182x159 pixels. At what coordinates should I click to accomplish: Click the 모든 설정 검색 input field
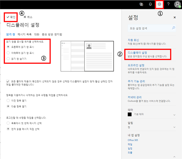(149, 28)
